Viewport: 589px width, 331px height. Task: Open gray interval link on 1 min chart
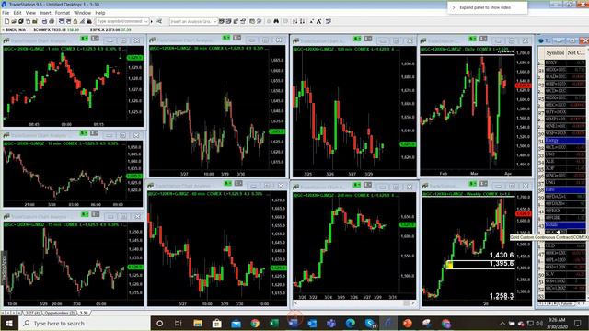(x=95, y=39)
